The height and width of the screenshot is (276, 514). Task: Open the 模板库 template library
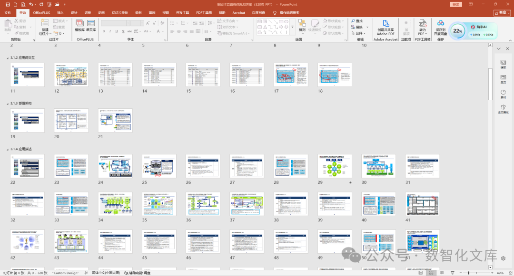point(79,26)
